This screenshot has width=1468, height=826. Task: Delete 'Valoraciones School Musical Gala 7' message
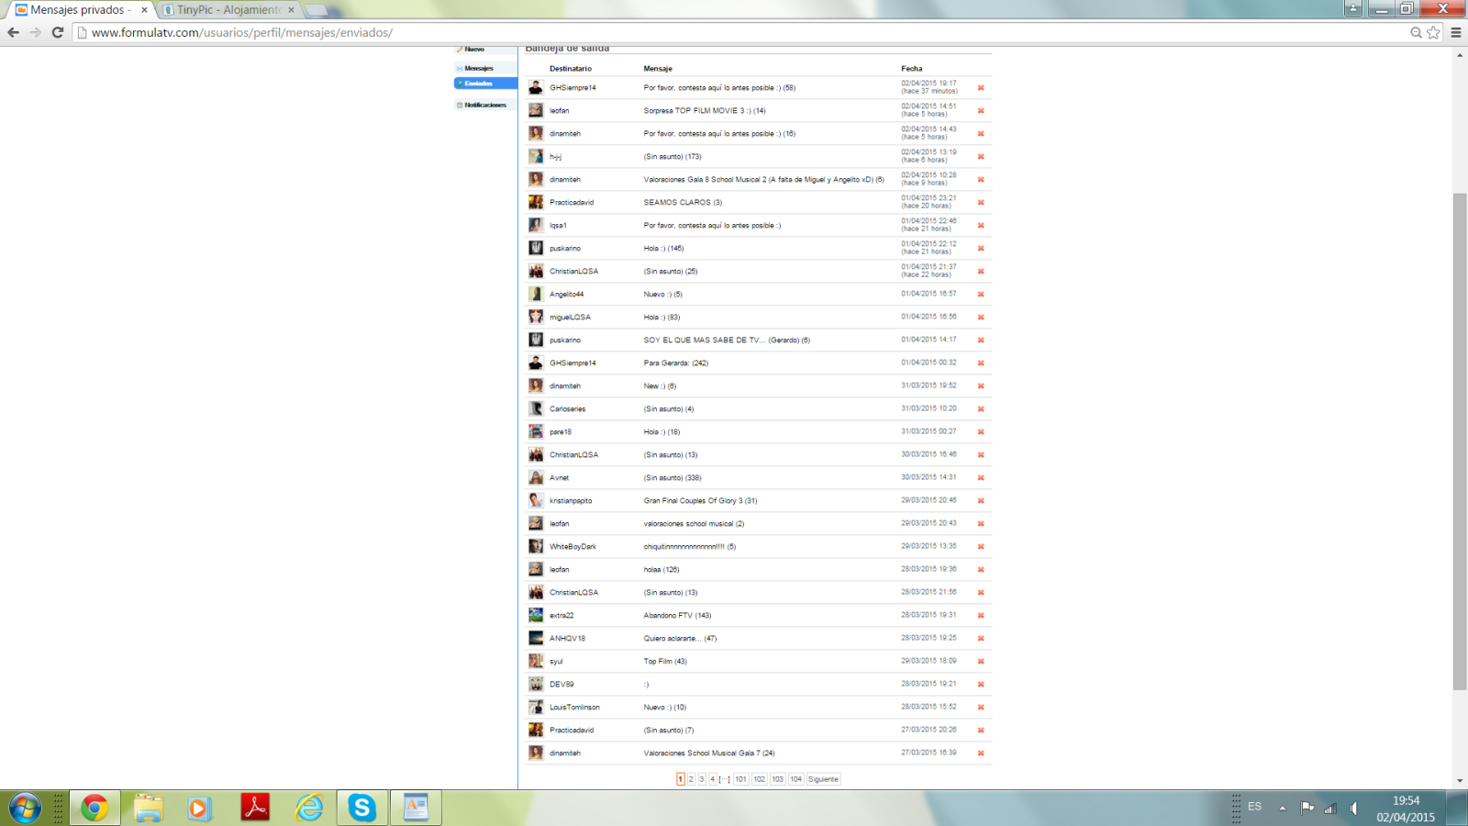[x=981, y=753]
